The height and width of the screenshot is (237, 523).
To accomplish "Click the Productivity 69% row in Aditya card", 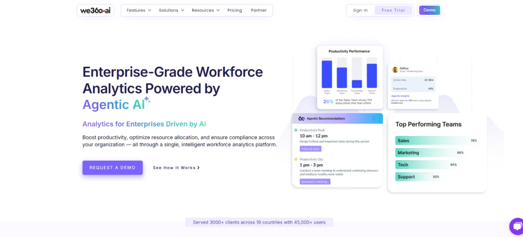I will pyautogui.click(x=413, y=88).
